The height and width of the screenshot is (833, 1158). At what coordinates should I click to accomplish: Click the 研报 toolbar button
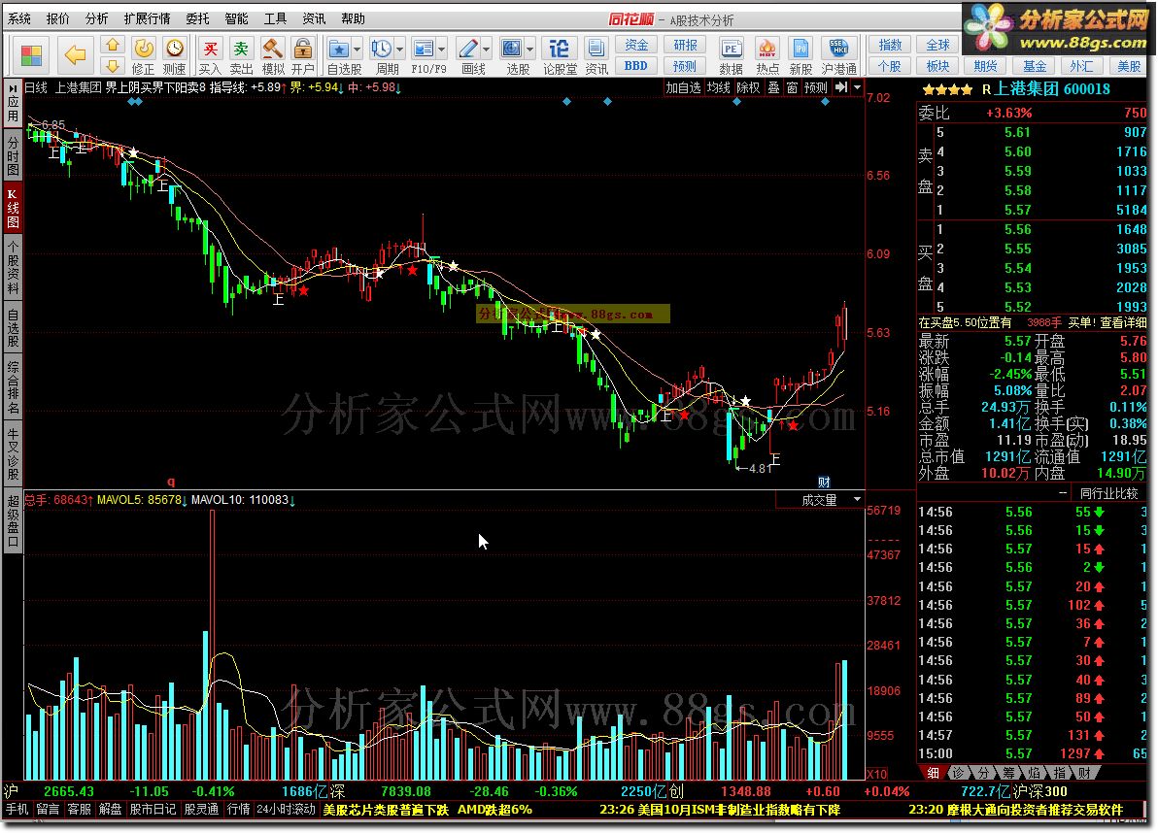click(x=685, y=45)
